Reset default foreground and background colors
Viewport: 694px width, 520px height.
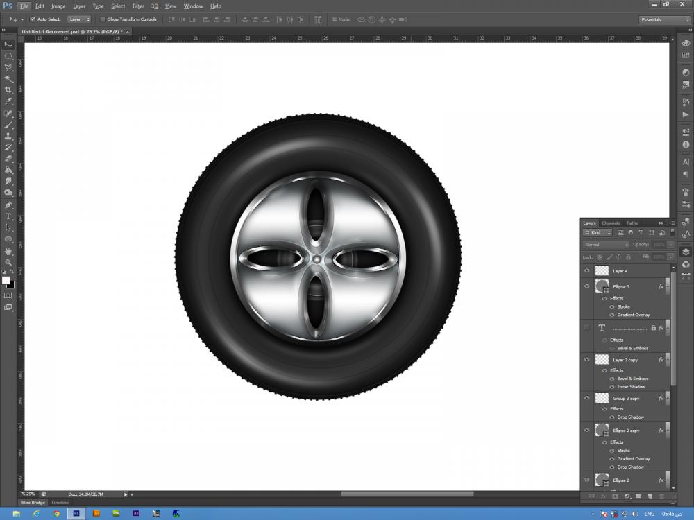coord(4,272)
